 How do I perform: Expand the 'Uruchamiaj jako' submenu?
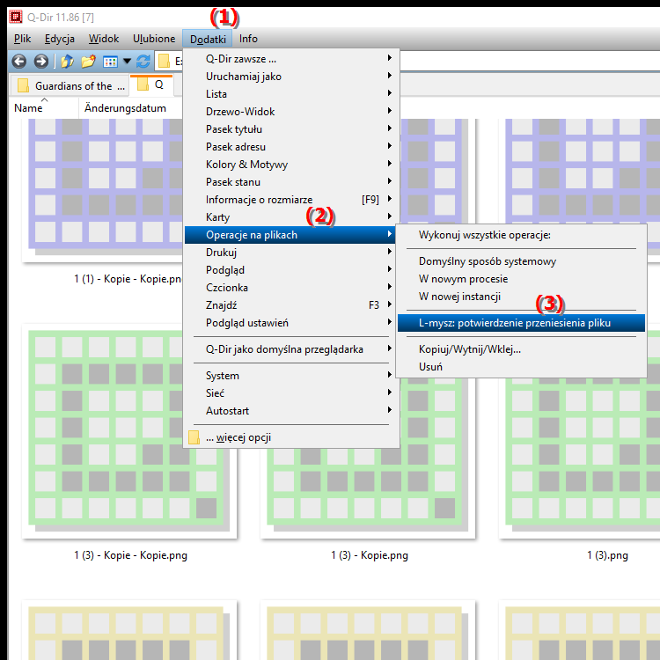(291, 77)
